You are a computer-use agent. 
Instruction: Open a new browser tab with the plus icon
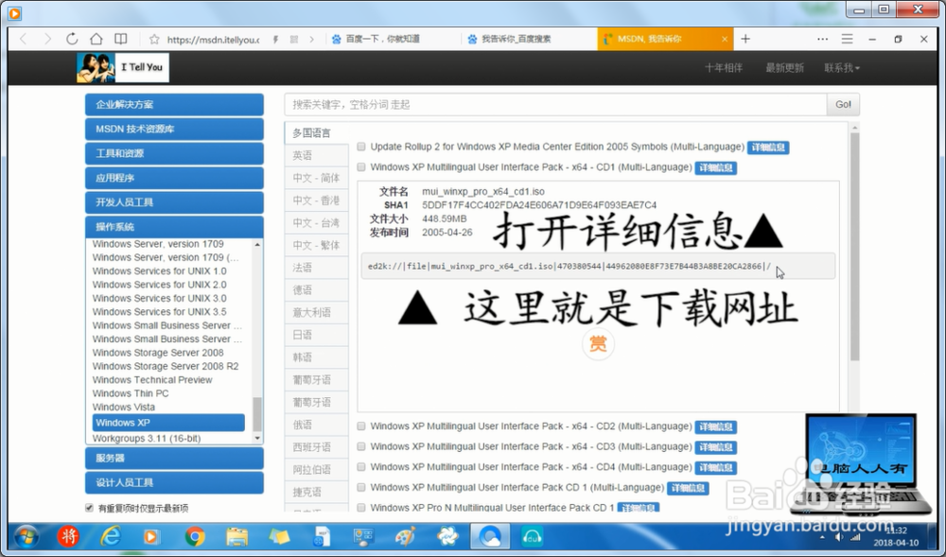click(745, 39)
